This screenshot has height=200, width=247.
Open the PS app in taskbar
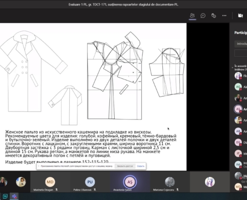5,196
